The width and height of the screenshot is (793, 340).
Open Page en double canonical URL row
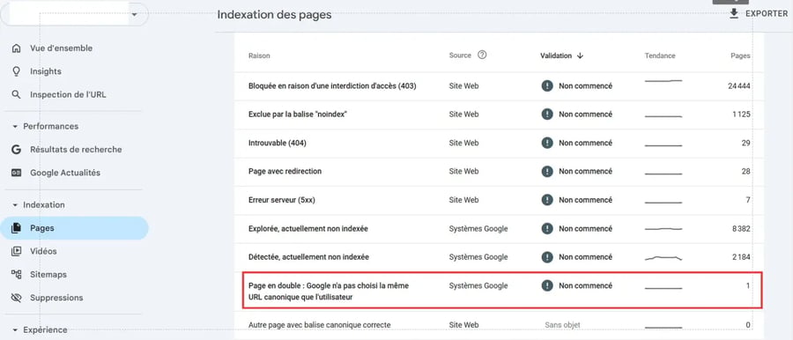click(x=502, y=290)
